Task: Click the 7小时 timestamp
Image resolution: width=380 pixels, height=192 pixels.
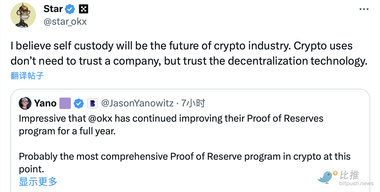Action: (193, 103)
